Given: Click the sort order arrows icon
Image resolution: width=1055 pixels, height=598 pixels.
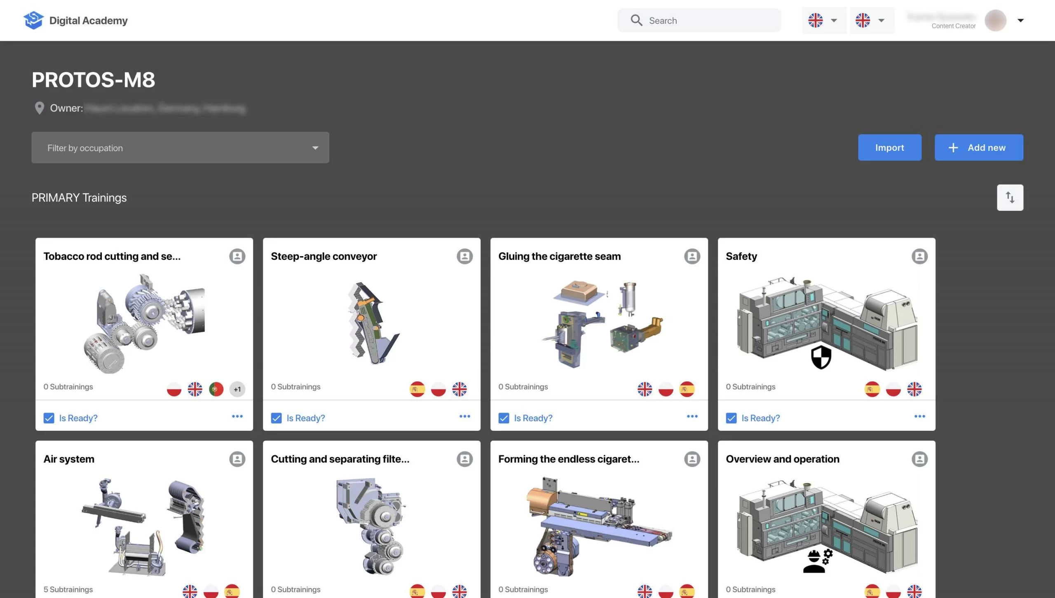Looking at the screenshot, I should 1010,198.
